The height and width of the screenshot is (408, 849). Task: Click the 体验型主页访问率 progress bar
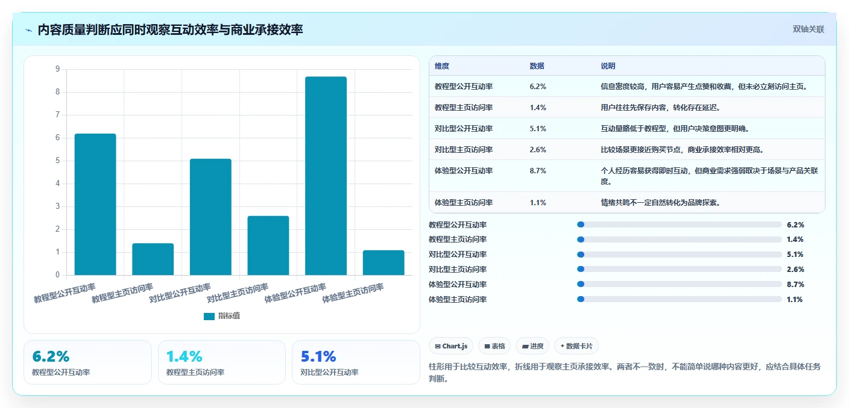click(x=680, y=299)
